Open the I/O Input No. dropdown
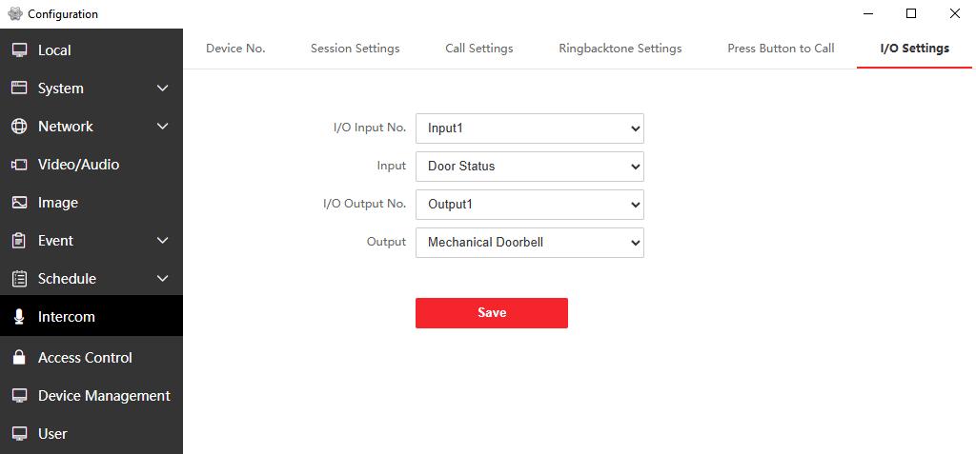 pos(529,128)
